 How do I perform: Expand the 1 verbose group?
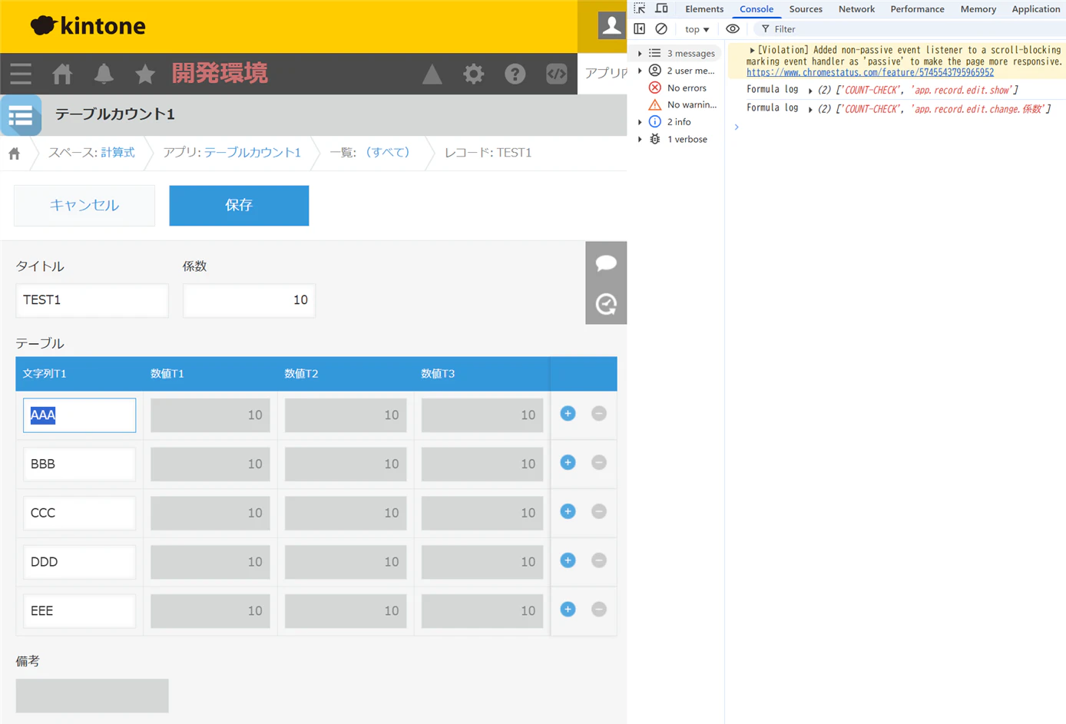click(x=640, y=140)
